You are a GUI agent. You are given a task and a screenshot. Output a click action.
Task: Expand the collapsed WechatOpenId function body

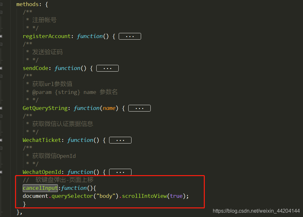[x=120, y=172]
